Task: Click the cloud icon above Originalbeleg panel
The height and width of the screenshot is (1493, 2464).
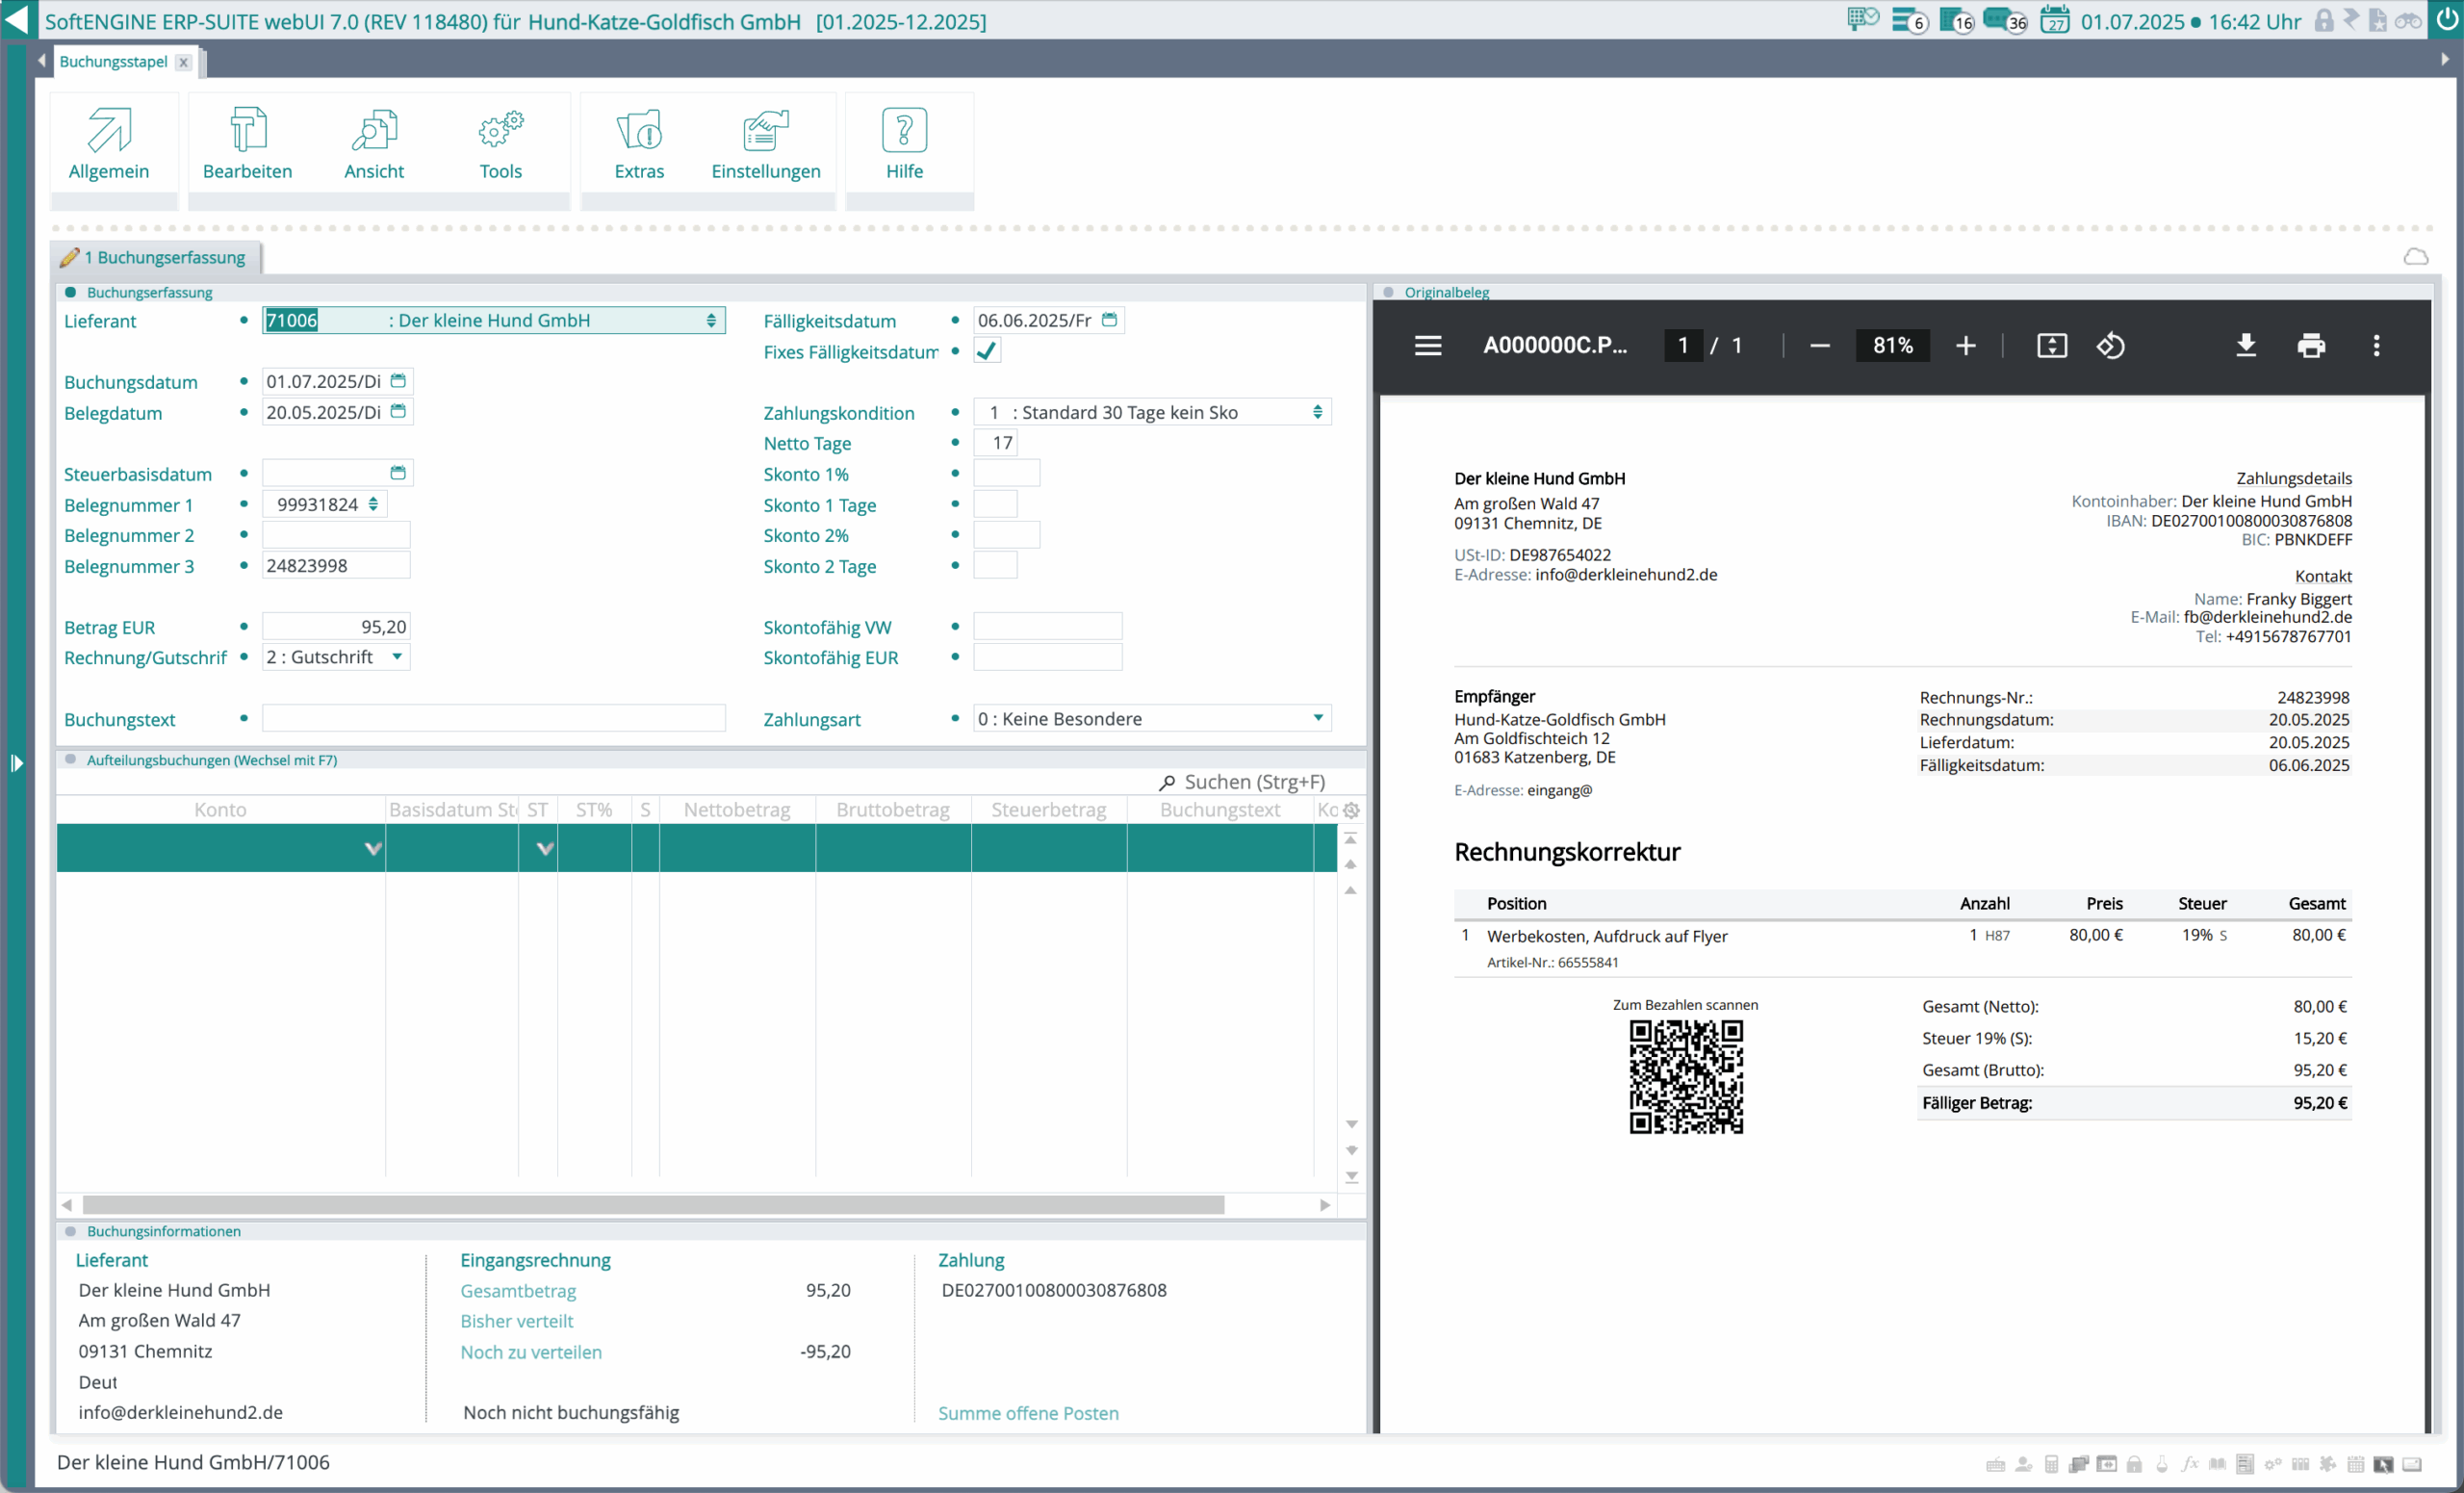Action: [2416, 257]
